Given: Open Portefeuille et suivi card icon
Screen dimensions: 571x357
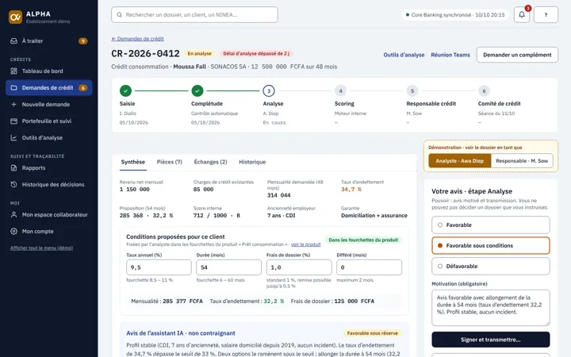Looking at the screenshot, I should click(x=13, y=121).
